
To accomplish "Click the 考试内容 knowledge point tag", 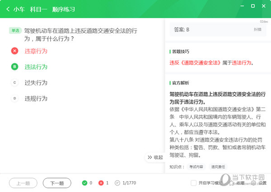I will click(196, 167).
